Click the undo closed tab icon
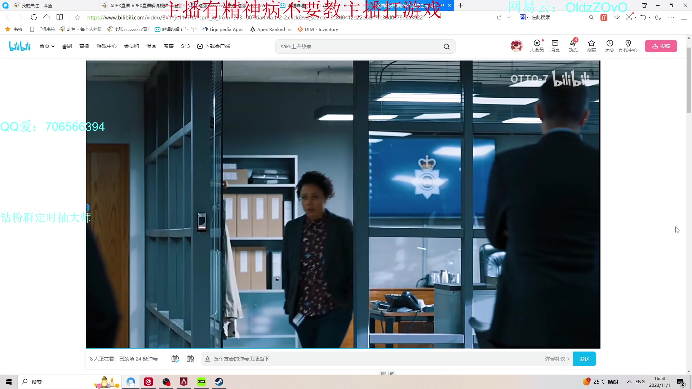 (x=643, y=17)
